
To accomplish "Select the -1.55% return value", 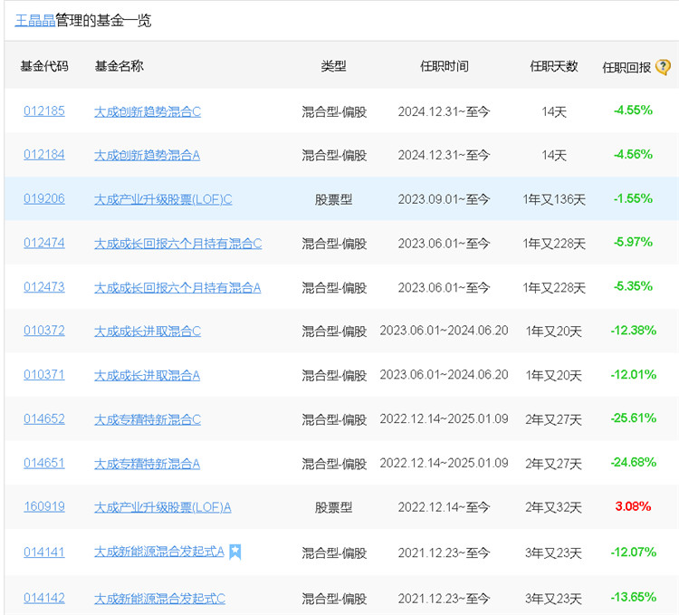I will tap(633, 198).
